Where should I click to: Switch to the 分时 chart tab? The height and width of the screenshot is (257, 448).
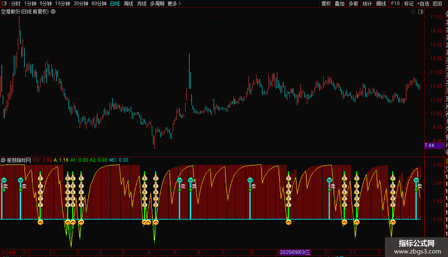[16, 4]
